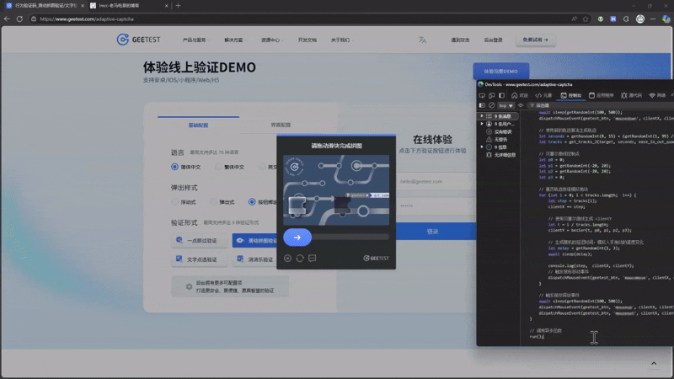Screen dimensions: 674x379
Task: Switch to the interface configuration tab (界面配置)
Action: [x=281, y=125]
